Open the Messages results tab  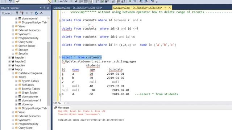[x=62, y=108]
